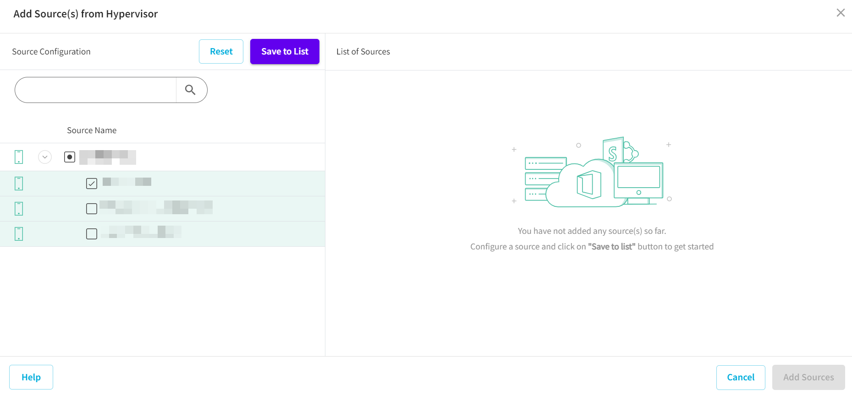Reset the source configuration
Image resolution: width=852 pixels, height=395 pixels.
pos(221,52)
